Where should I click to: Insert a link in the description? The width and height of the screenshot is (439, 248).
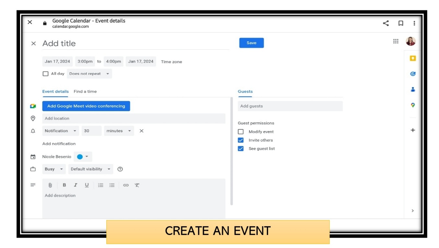(x=126, y=185)
